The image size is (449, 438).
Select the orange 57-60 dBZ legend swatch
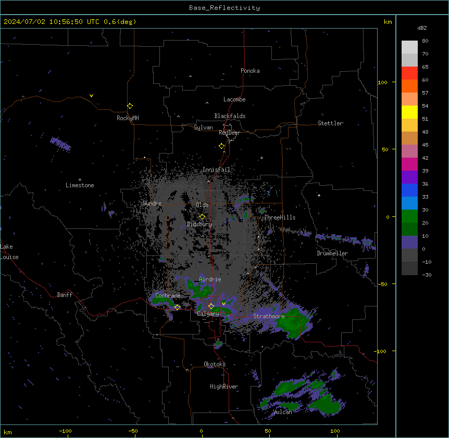click(x=409, y=86)
